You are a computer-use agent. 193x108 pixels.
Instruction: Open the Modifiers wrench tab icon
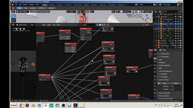coord(155,83)
